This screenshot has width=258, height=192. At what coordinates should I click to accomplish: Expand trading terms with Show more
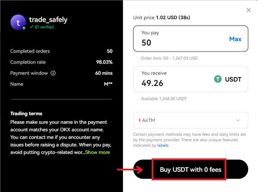click(98, 152)
